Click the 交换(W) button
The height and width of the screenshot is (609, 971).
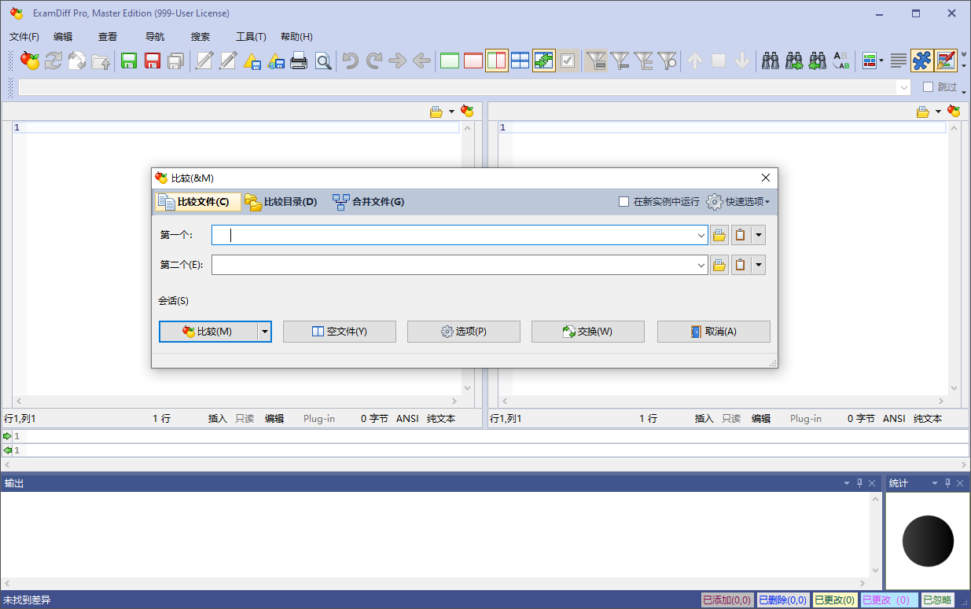(587, 332)
